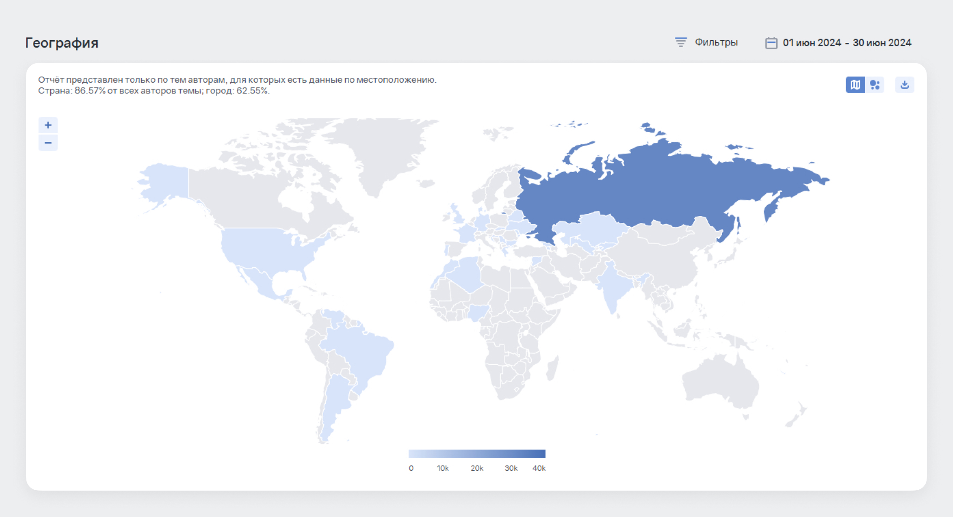Open the Фильтры panel

click(707, 42)
